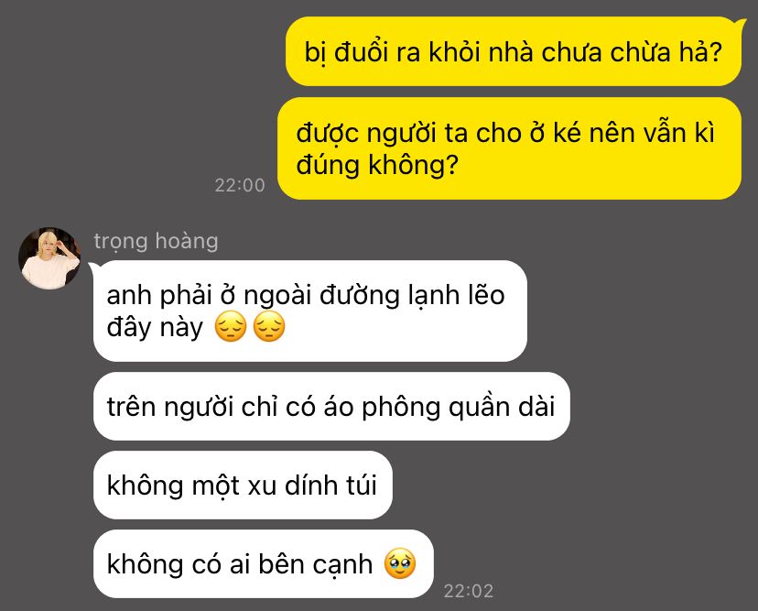This screenshot has width=758, height=611.
Task: Click the 22:00 timestamp
Action: 240,185
